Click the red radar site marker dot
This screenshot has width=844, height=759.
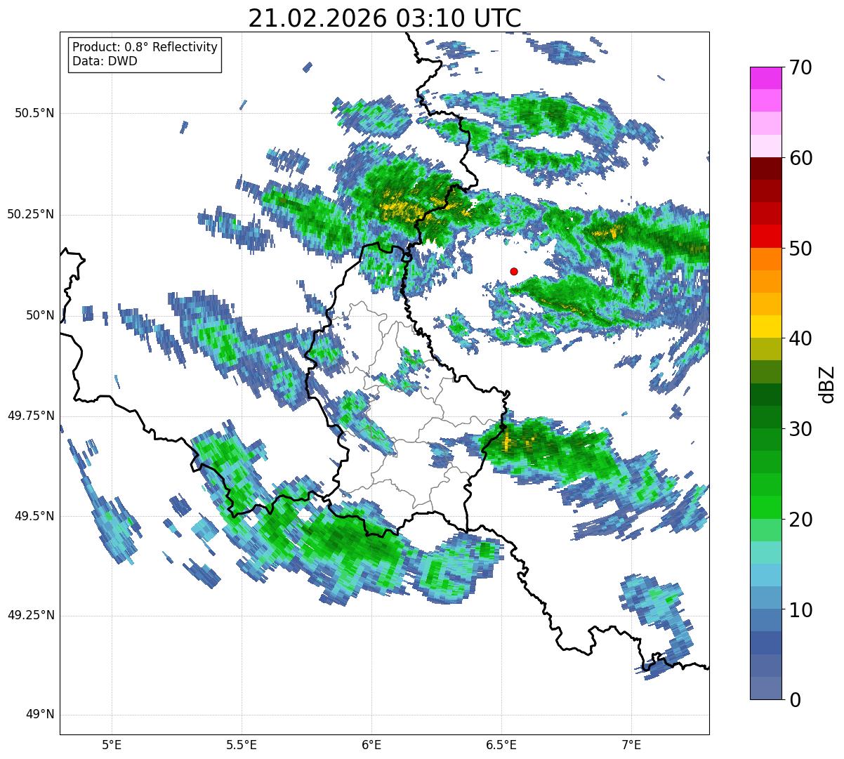(514, 271)
